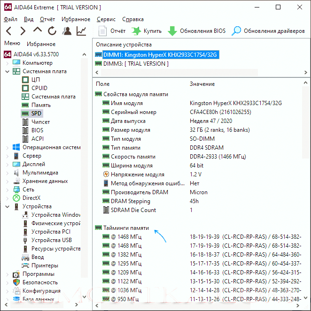Click the BIOS updates green arrow button
The width and height of the screenshot is (311, 311).
196,31
